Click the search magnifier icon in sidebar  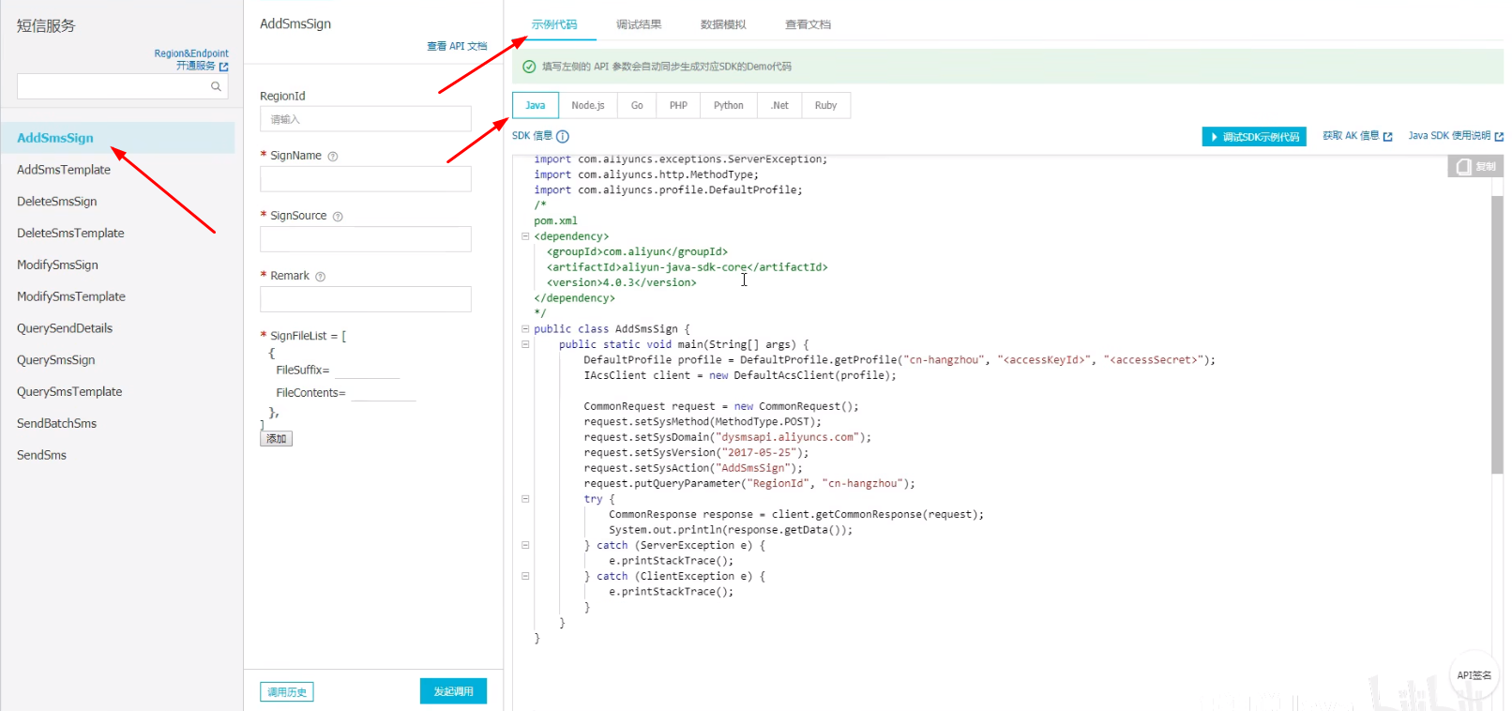click(x=216, y=86)
